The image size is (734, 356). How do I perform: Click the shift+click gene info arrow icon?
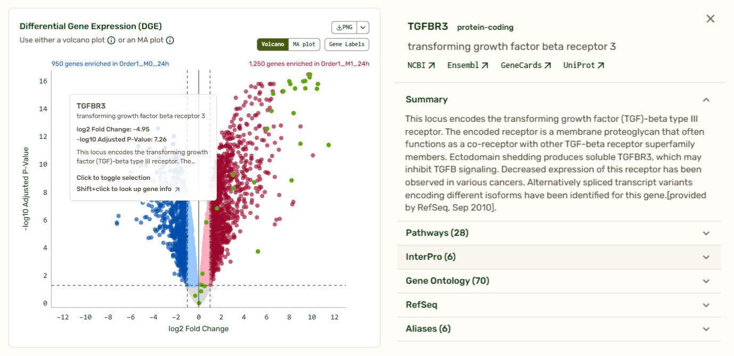point(177,189)
